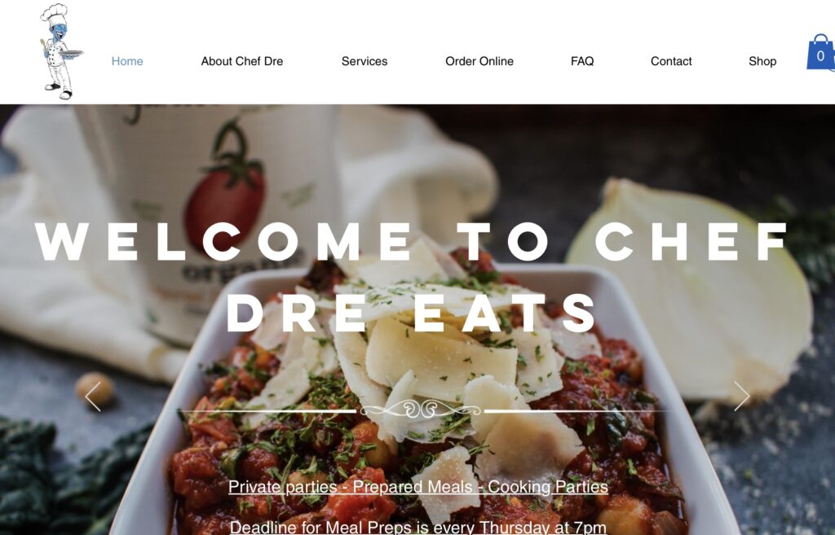Click the Deadline for Meal Preps link
Viewport: 835px width, 535px height.
418,527
